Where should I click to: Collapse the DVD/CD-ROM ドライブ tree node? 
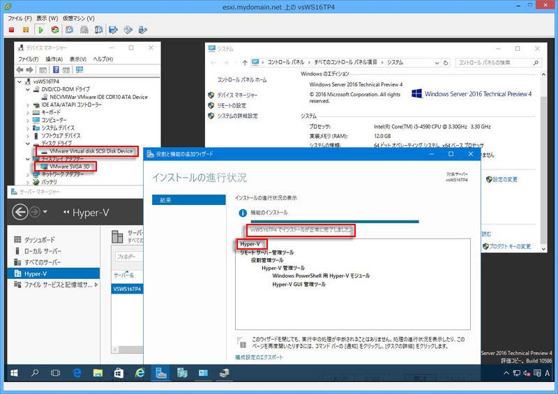click(28, 89)
